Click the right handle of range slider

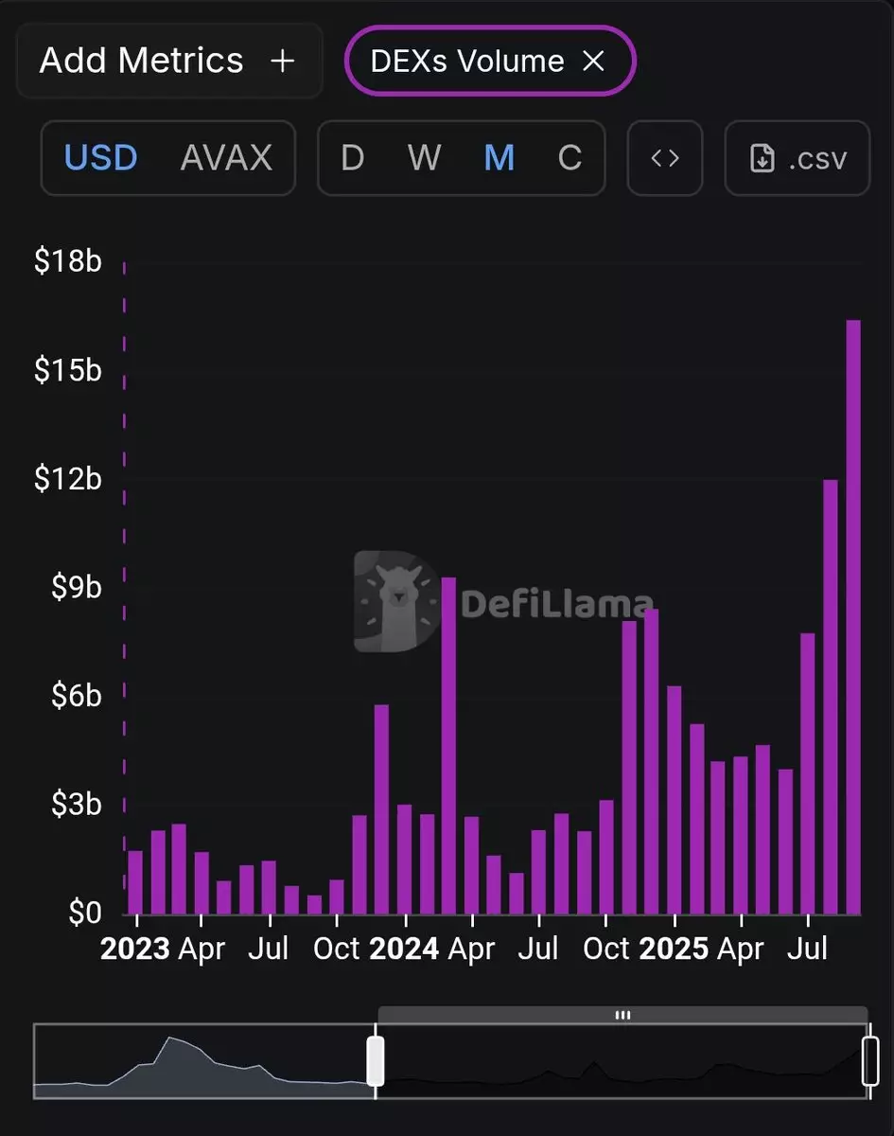point(870,1061)
